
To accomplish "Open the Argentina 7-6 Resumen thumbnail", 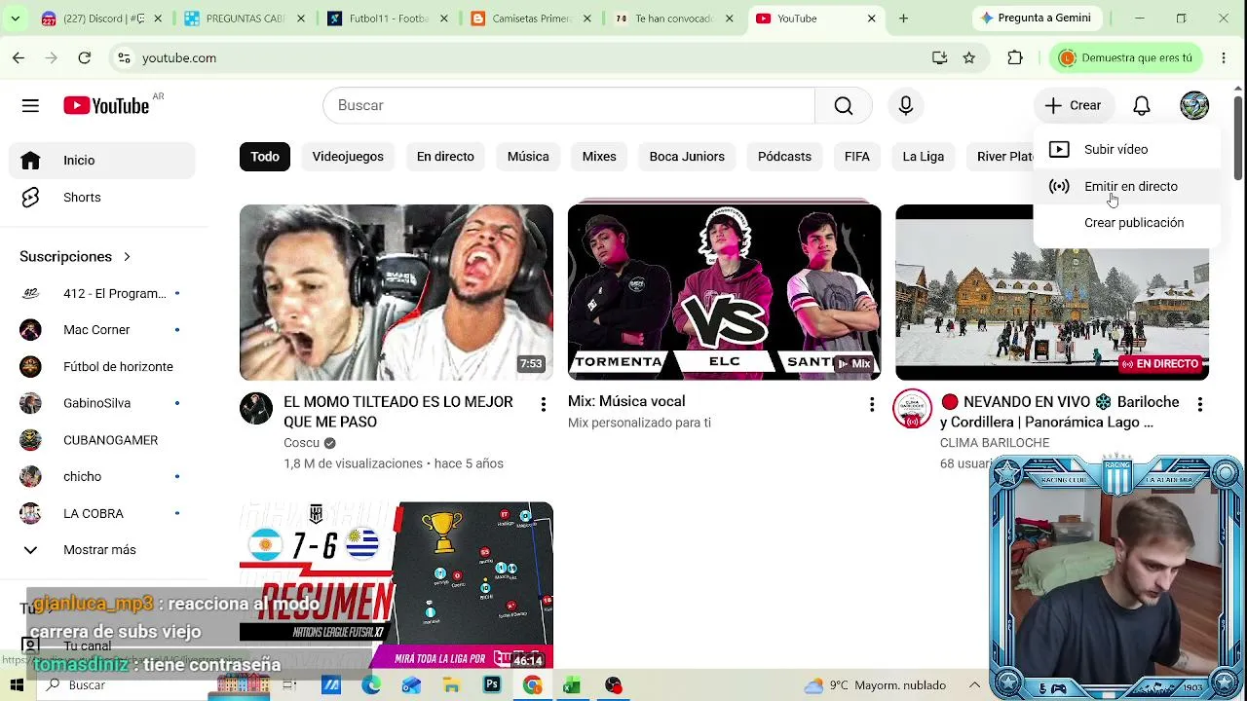I will (x=397, y=586).
